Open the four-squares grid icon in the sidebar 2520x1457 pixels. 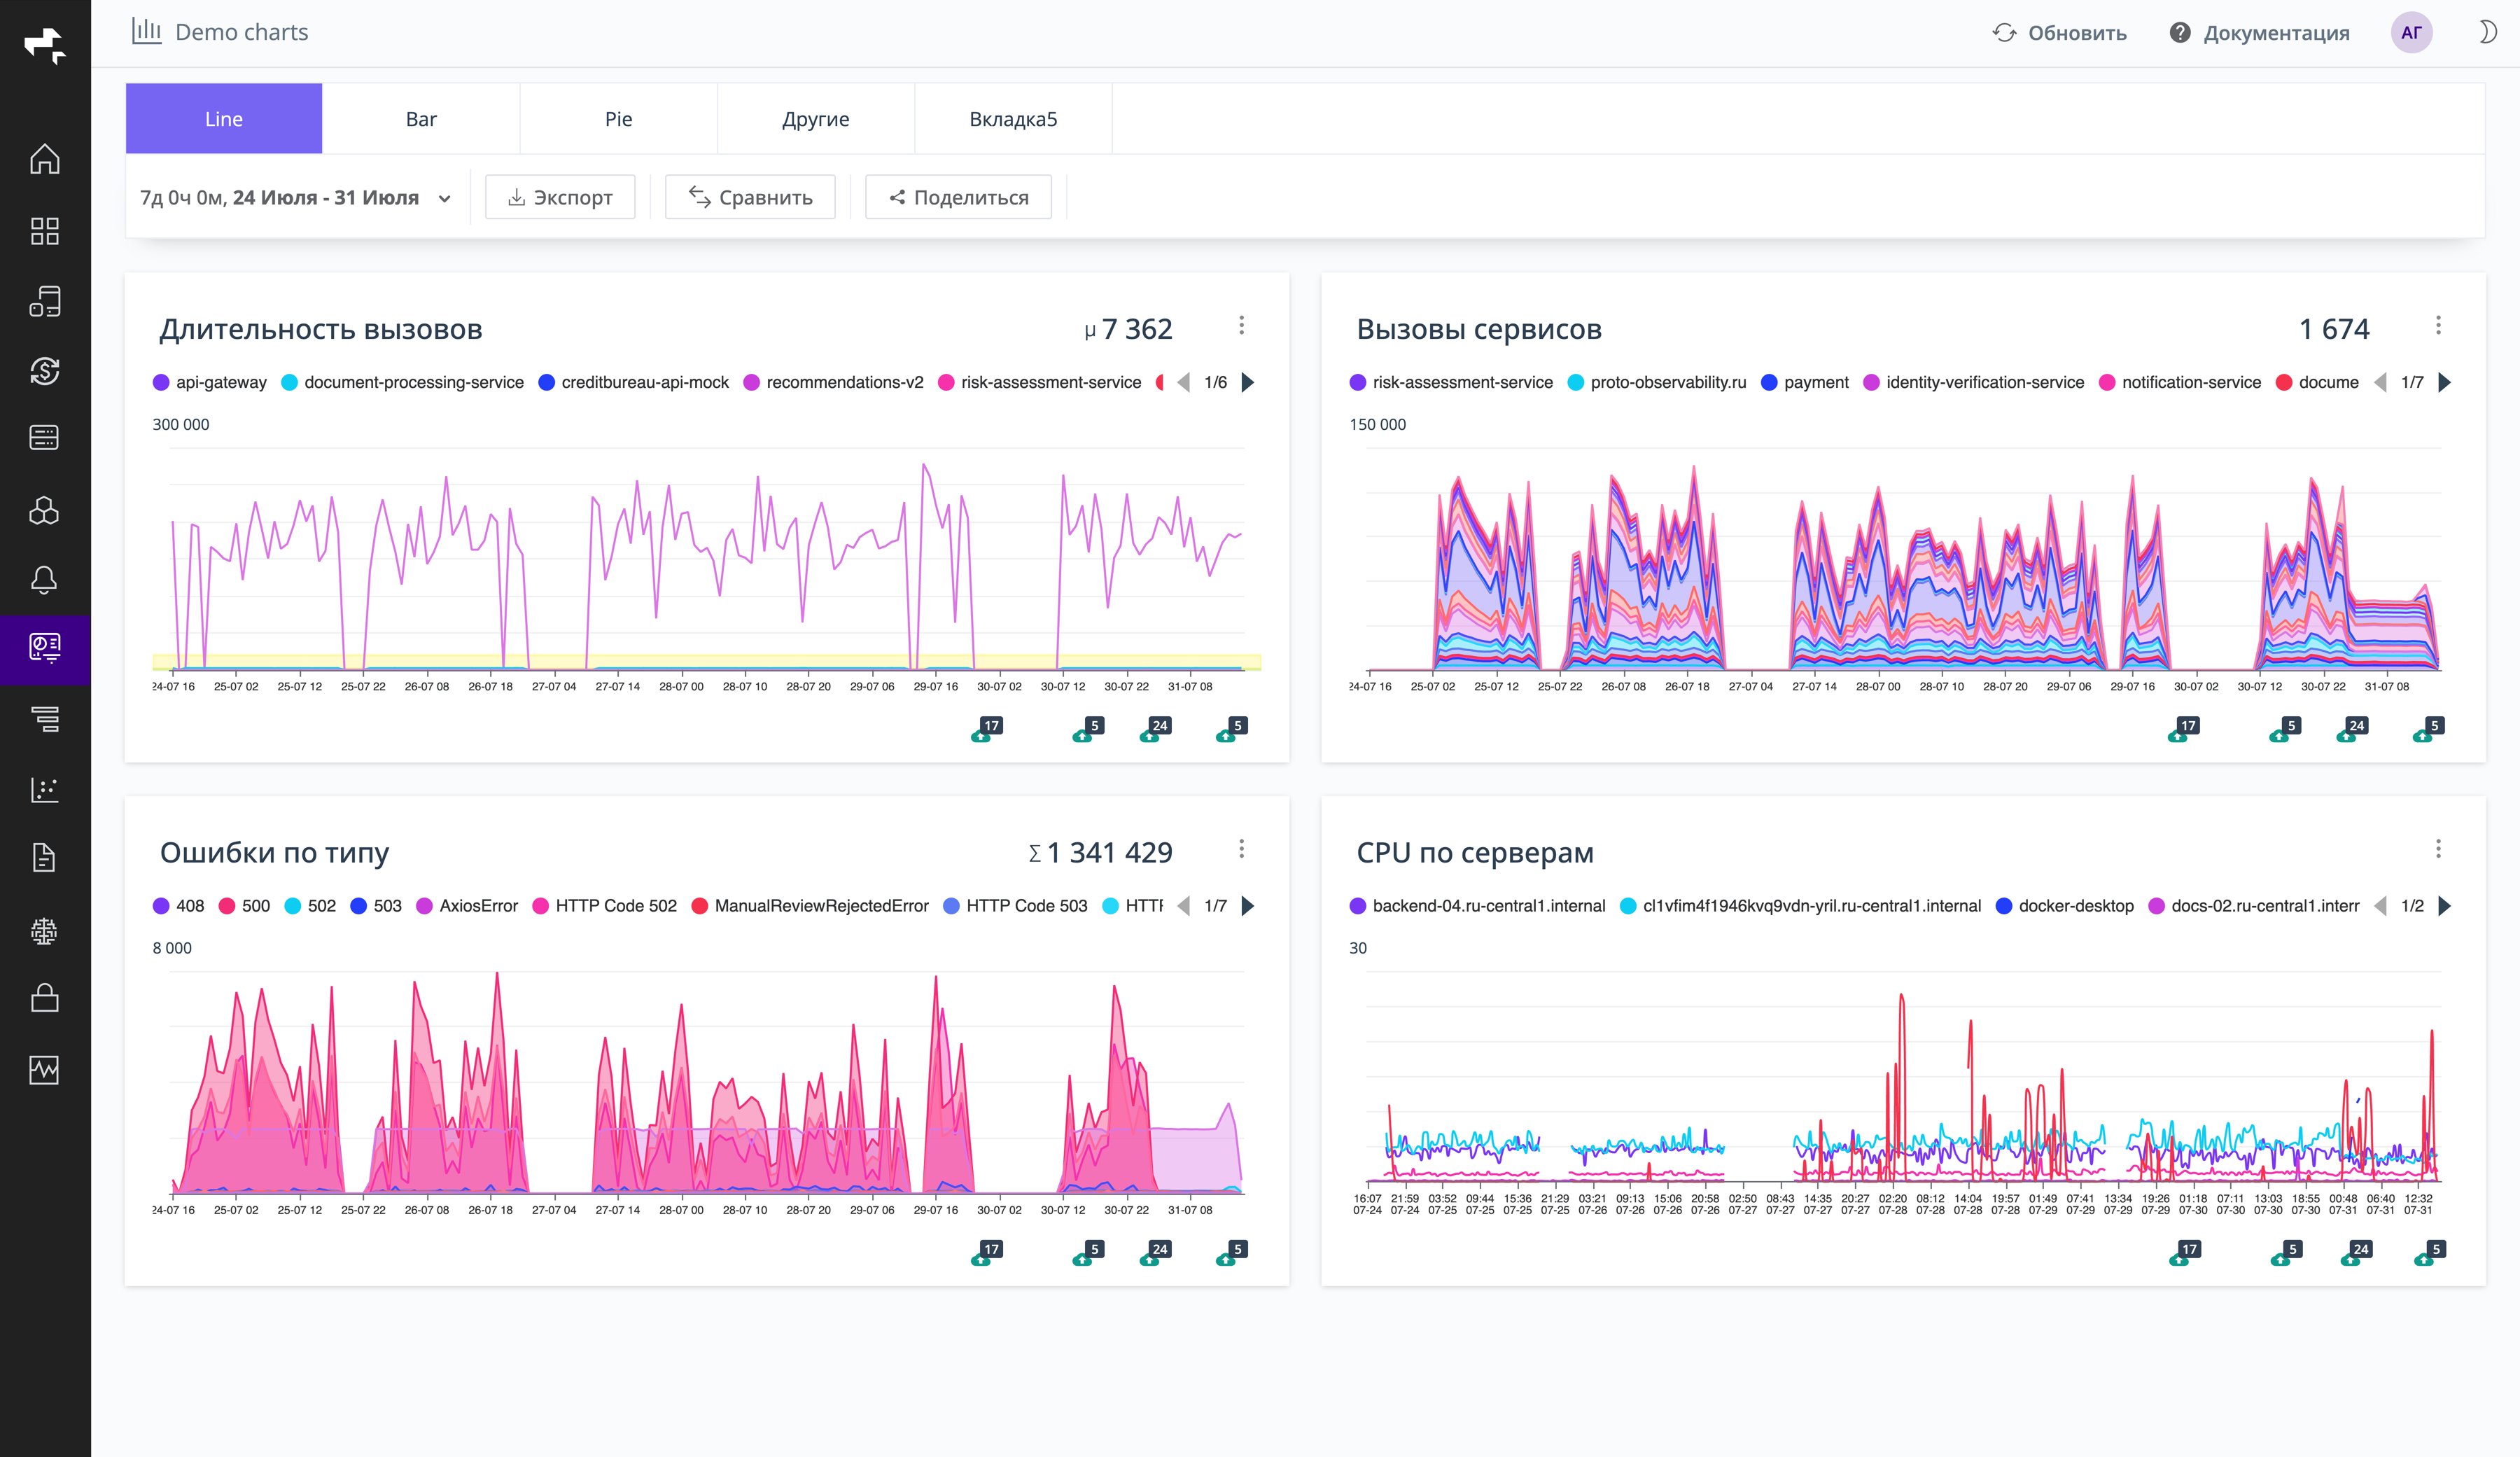[45, 231]
